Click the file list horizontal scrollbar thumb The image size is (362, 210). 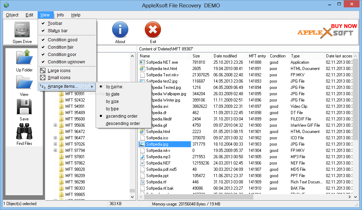pyautogui.click(x=199, y=197)
